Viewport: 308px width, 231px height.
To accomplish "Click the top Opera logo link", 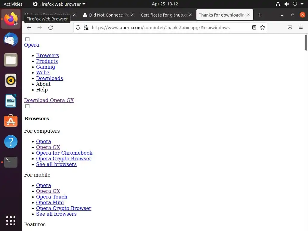I will 31,45.
